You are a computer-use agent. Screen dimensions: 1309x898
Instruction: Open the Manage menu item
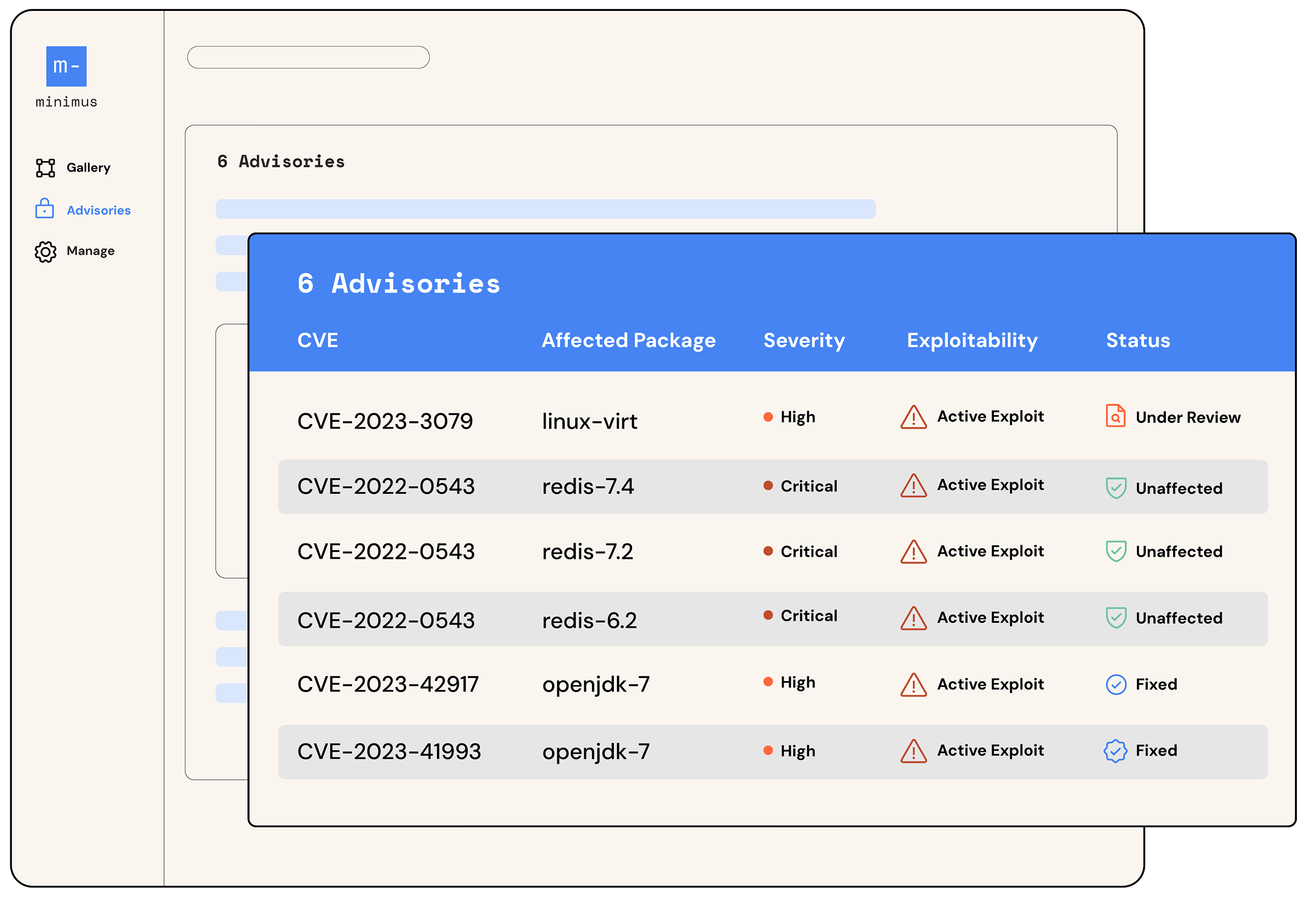(x=90, y=251)
